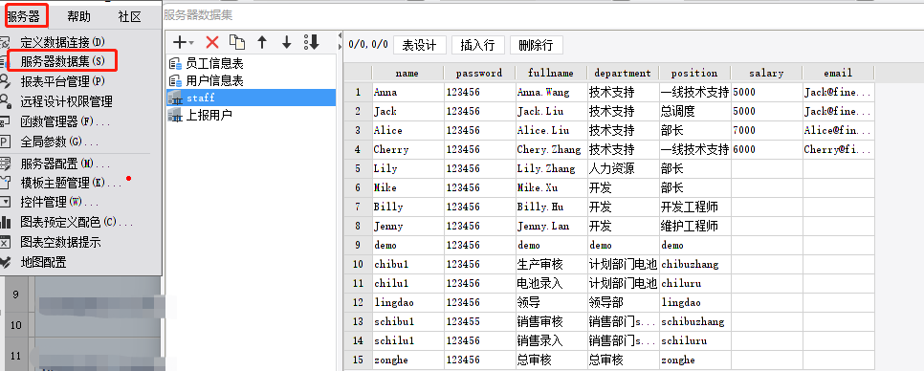
Task: Click the email column header
Action: [x=838, y=73]
